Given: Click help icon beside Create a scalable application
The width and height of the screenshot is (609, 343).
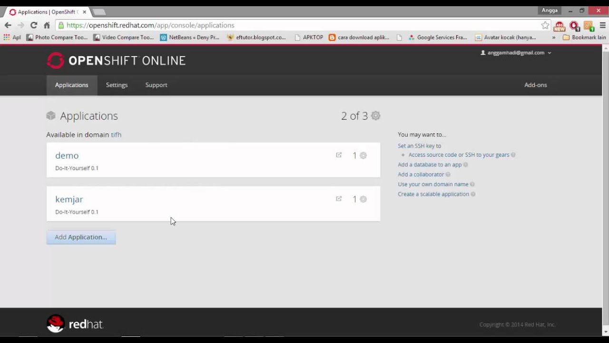Looking at the screenshot, I should 473,194.
